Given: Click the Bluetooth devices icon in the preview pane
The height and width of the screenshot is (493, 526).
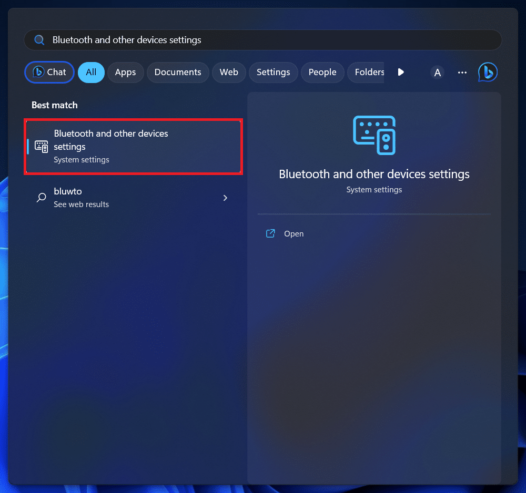Looking at the screenshot, I should [x=374, y=135].
